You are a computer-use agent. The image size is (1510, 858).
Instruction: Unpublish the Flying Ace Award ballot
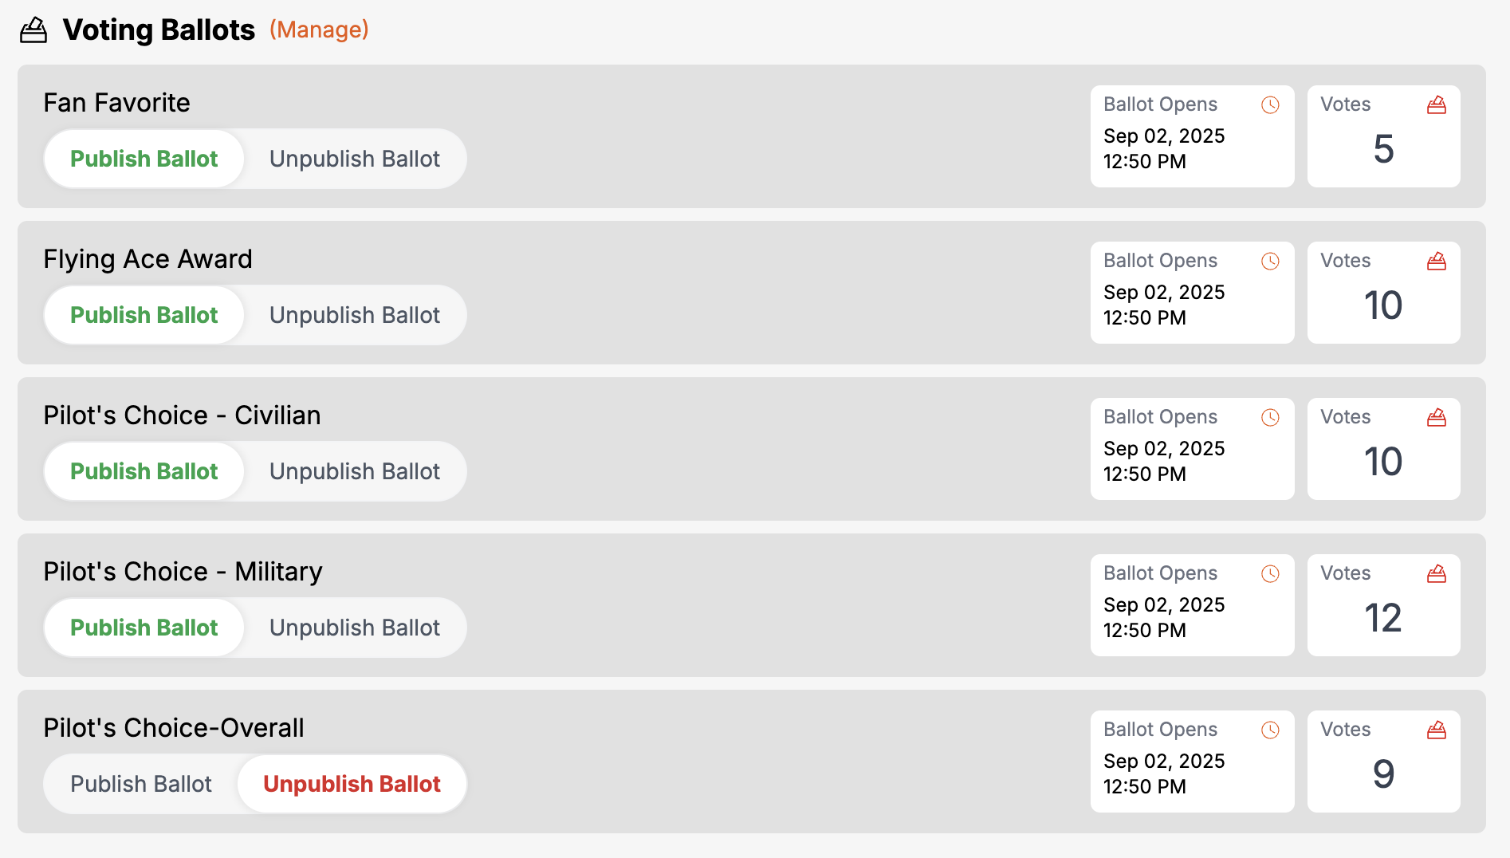[x=354, y=316]
